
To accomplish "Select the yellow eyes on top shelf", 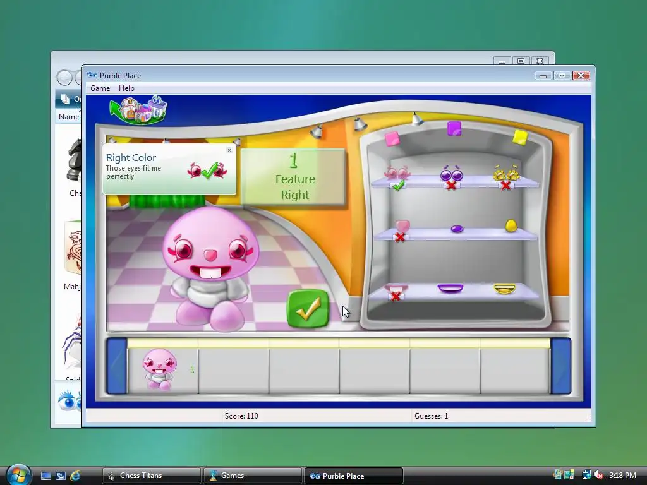I will point(506,174).
